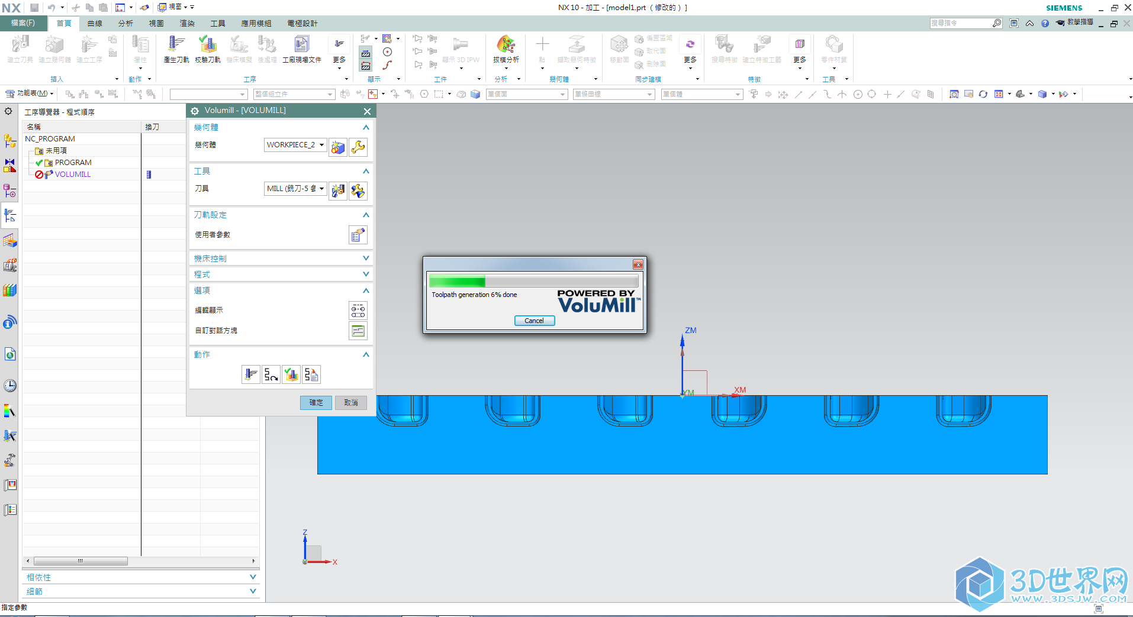Click create new tool icon beside MILL dropdown
Screen dimensions: 1133x617
pos(338,191)
